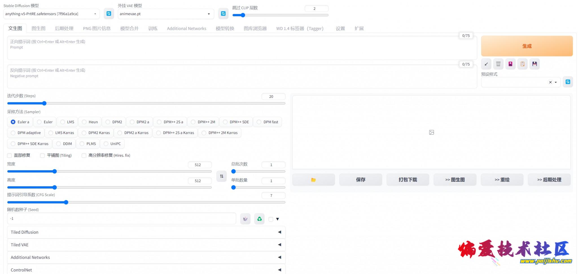Adjust the CFG Scale slider
This screenshot has width=578, height=274.
(x=146, y=202)
